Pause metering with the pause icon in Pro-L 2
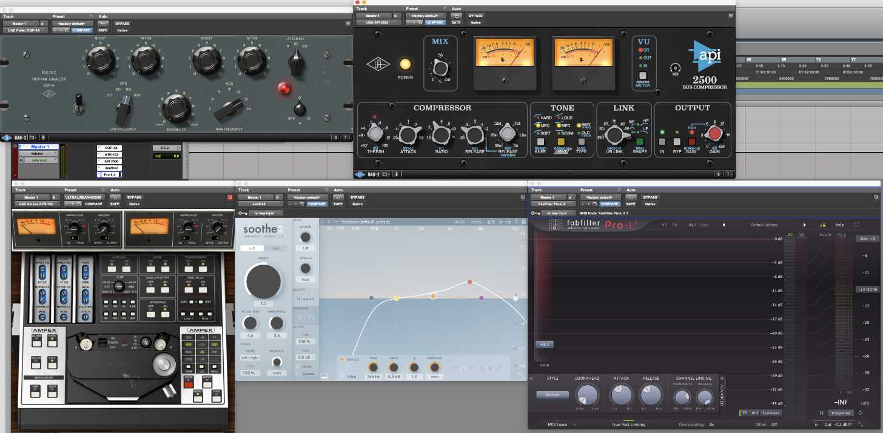The image size is (883, 433). coord(822,412)
